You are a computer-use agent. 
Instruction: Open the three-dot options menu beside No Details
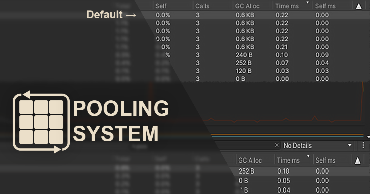(x=363, y=145)
